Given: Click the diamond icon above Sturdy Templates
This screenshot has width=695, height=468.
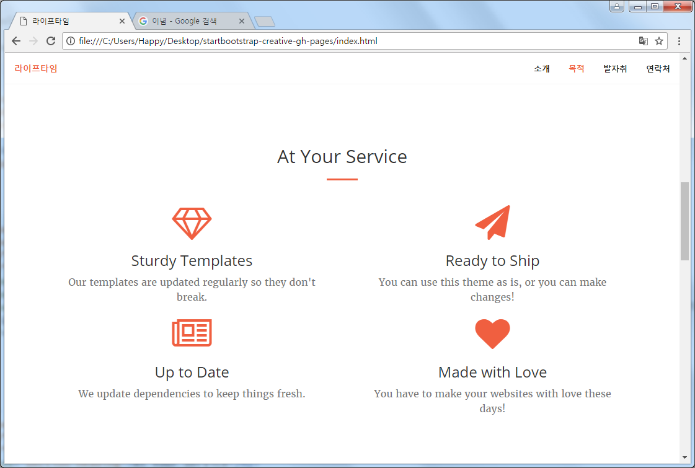Looking at the screenshot, I should coord(192,224).
